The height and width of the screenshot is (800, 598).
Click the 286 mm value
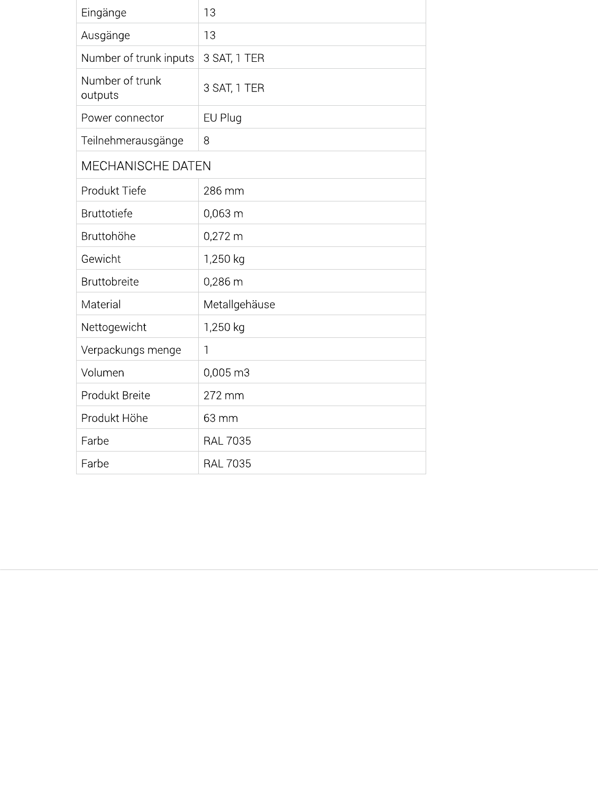click(224, 191)
